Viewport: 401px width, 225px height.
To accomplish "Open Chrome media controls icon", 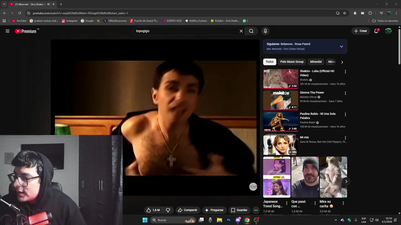I will pos(381,13).
